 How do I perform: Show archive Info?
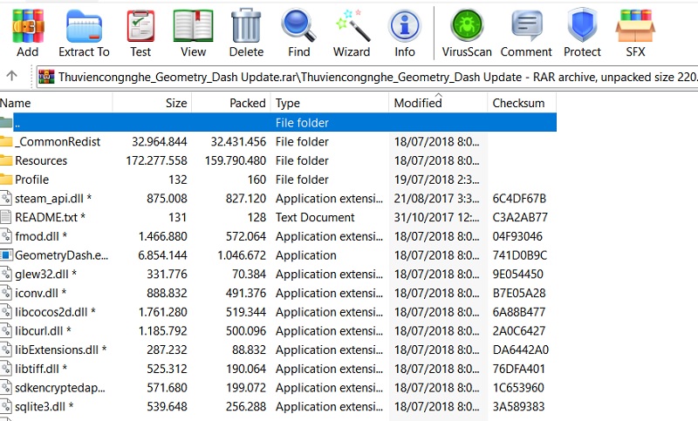pyautogui.click(x=405, y=33)
